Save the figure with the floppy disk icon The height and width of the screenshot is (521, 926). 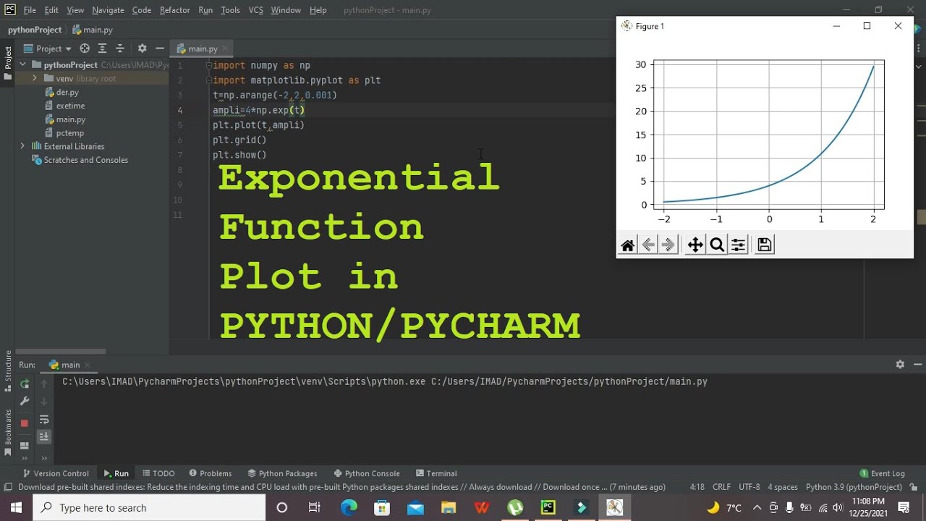[764, 245]
